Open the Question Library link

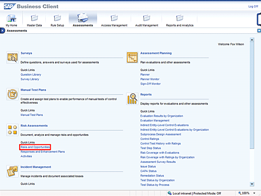click(x=31, y=74)
